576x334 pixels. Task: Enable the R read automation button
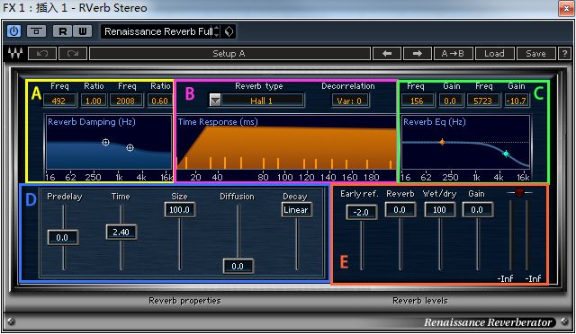tap(62, 31)
